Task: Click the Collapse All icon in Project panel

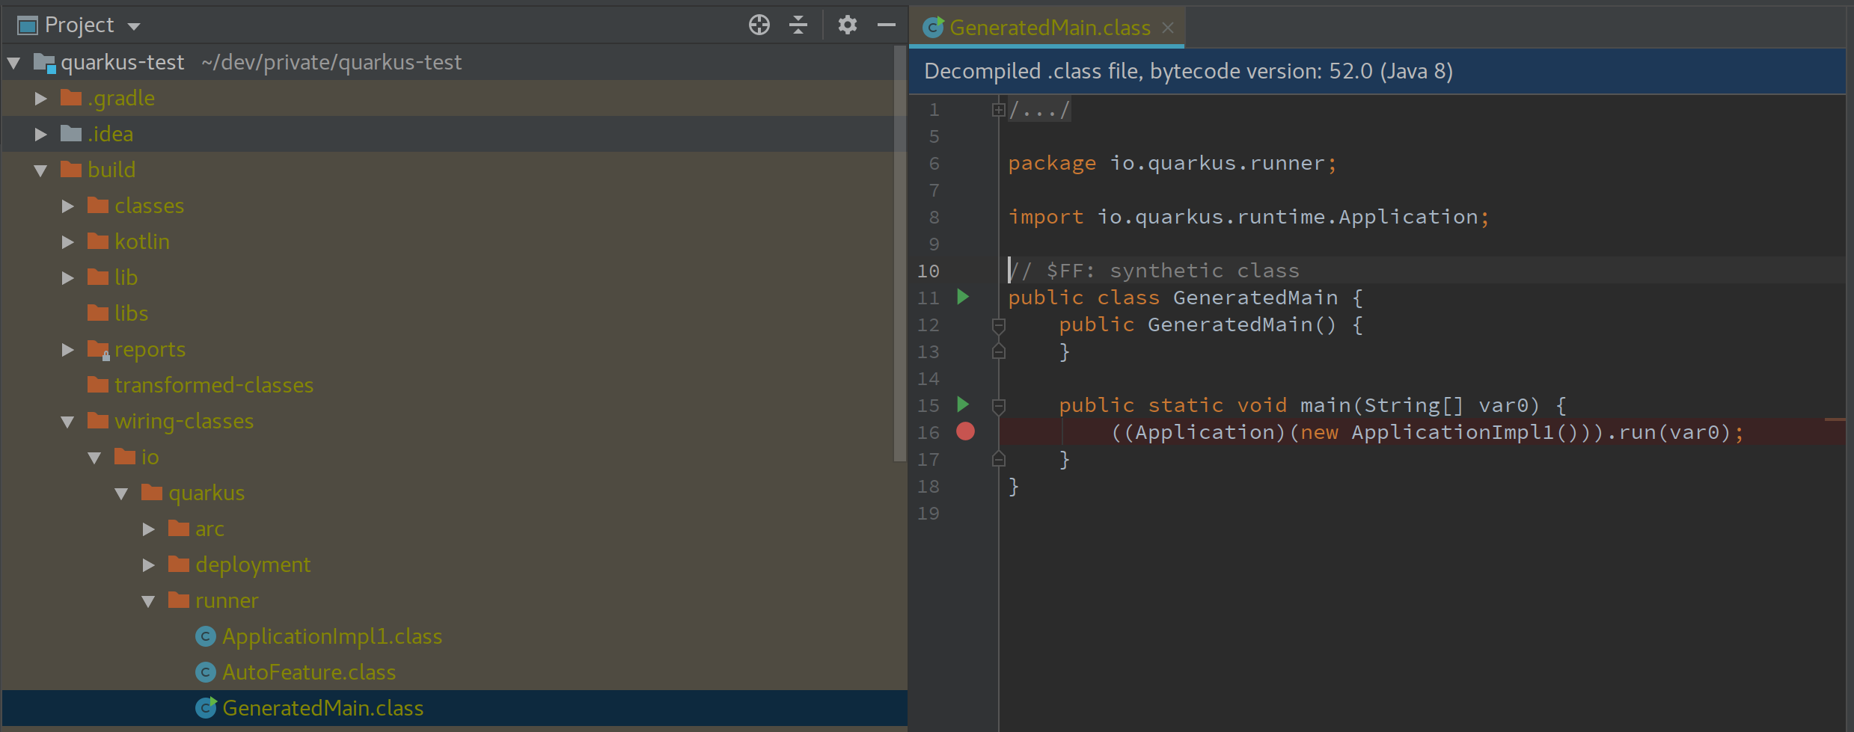Action: click(x=798, y=25)
